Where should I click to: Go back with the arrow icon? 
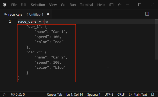coord(120,5)
